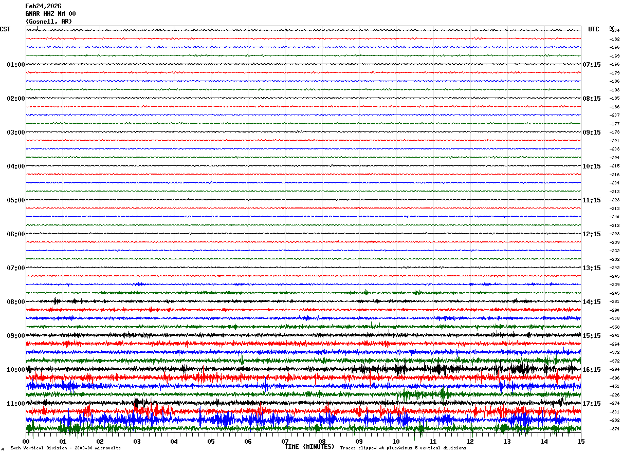Click the 15:15 UTC time label
The width and height of the screenshot is (622, 455).
(x=592, y=336)
